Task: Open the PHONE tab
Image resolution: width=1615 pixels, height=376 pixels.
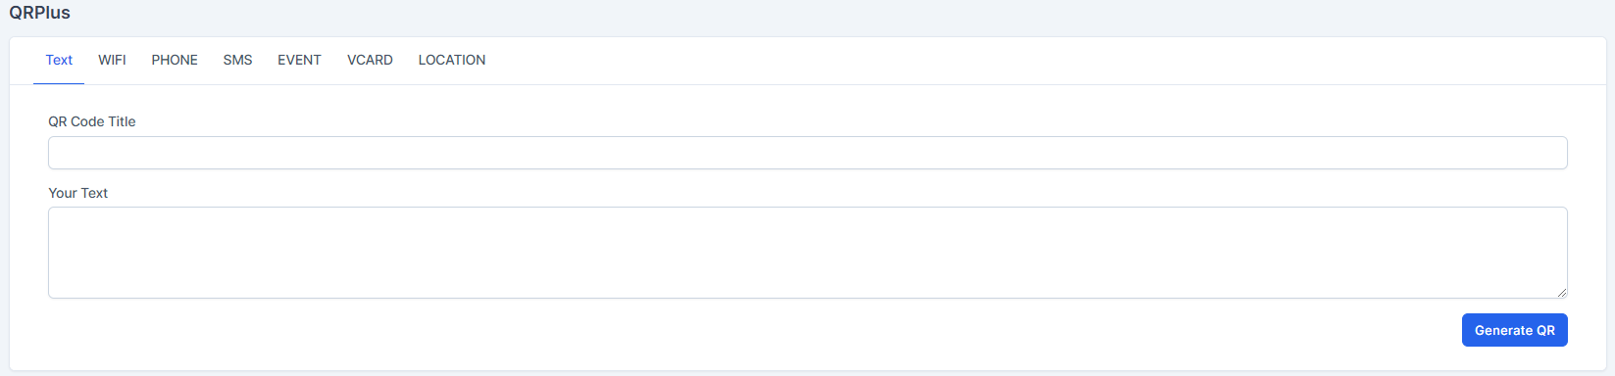Action: (175, 60)
